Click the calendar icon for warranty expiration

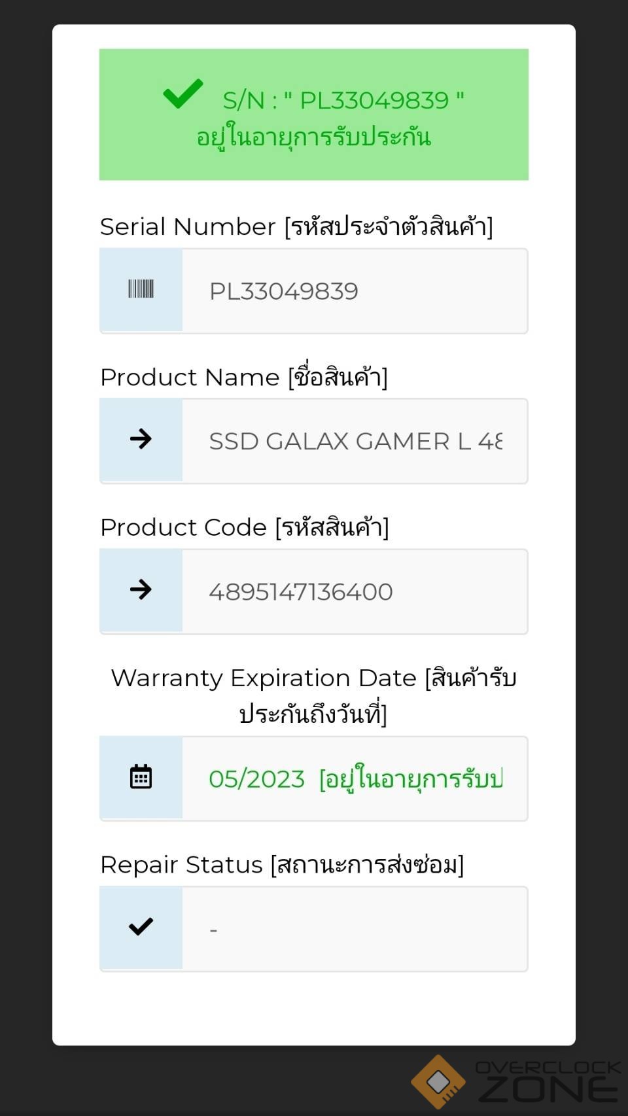pyautogui.click(x=141, y=776)
